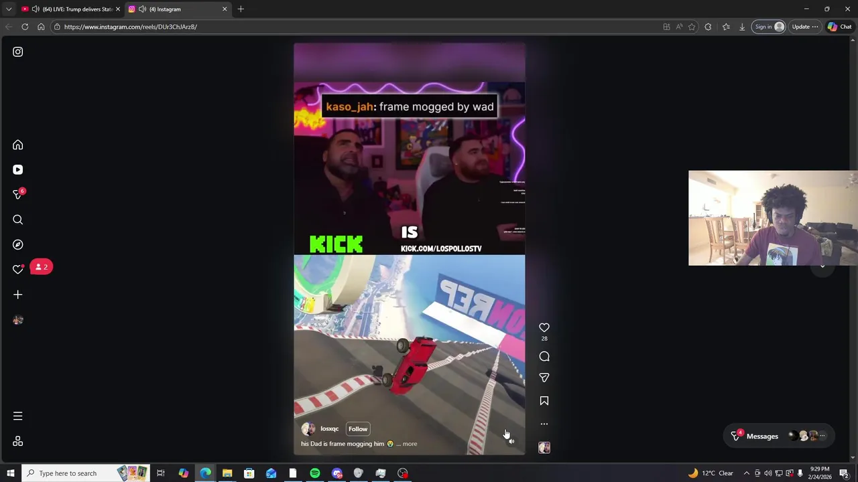Open Task View on taskbar
Viewport: 858px width, 482px height.
point(161,473)
